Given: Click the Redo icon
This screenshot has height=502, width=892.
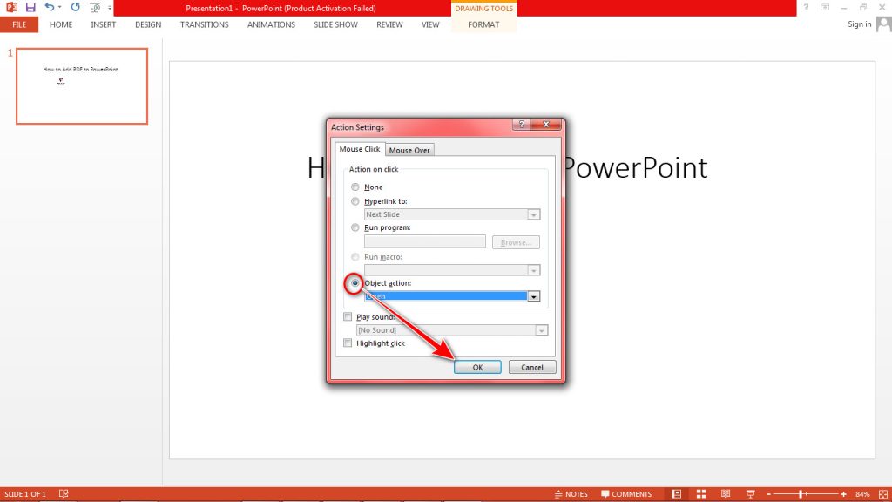Looking at the screenshot, I should pos(75,8).
